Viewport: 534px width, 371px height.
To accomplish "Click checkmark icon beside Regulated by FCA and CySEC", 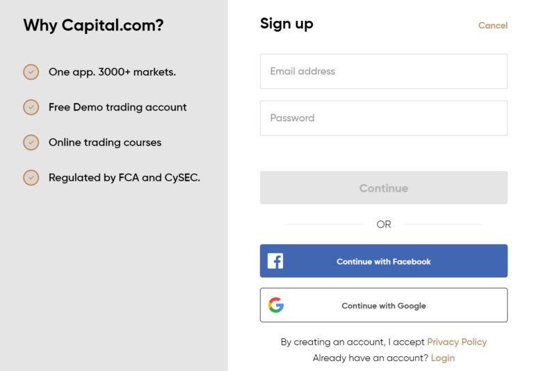I will 31,178.
